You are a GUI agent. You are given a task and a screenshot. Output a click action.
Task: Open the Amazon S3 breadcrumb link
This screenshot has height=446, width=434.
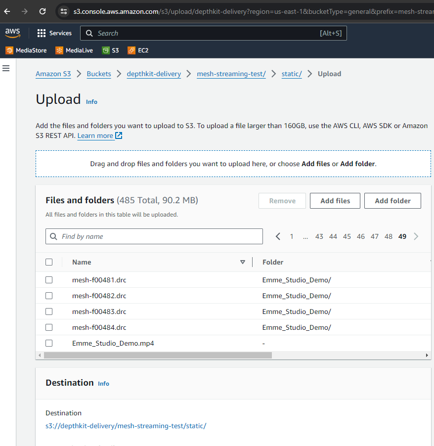pyautogui.click(x=53, y=74)
